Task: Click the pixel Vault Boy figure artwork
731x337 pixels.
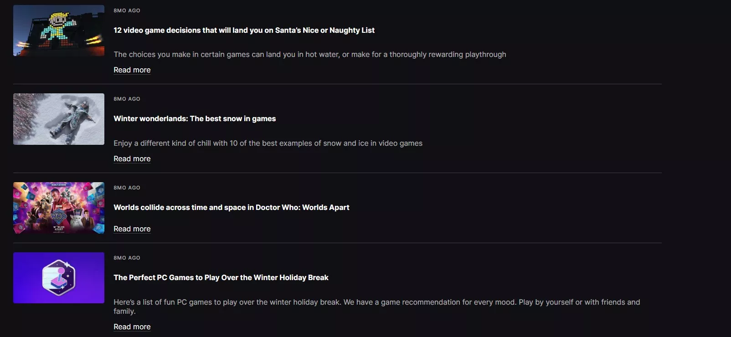Action: point(58,28)
